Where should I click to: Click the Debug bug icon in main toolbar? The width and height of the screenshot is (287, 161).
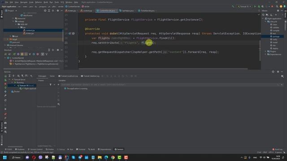point(259,6)
